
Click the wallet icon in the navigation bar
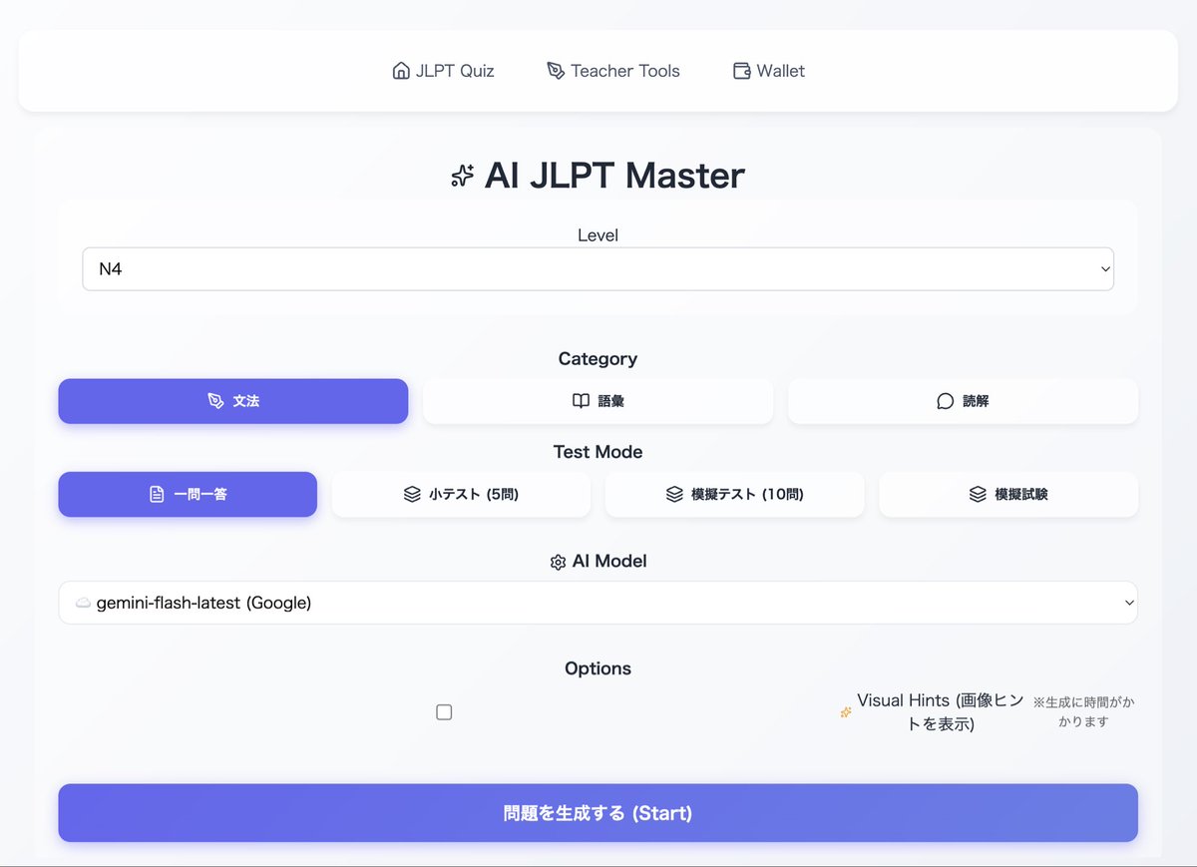click(741, 71)
